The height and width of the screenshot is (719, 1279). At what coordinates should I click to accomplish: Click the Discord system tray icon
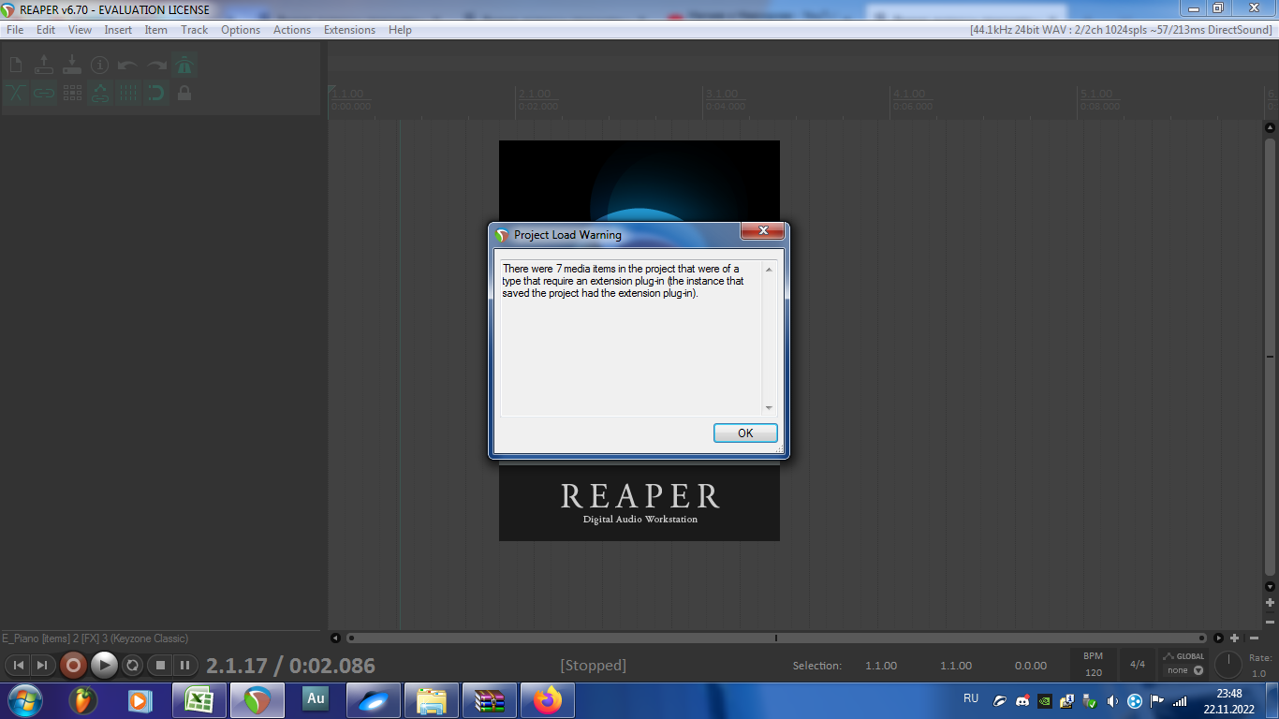point(1022,700)
